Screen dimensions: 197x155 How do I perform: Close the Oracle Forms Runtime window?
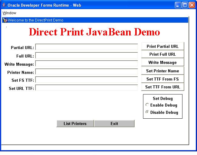tap(192, 5)
